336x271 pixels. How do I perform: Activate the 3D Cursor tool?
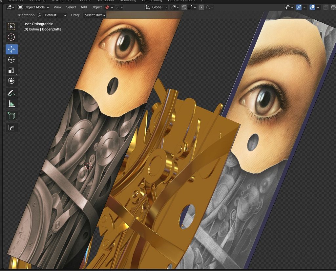click(11, 37)
